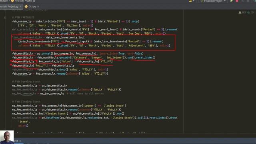
Task: Close the Finacials Project.py editor tab
Action: click(x=20, y=6)
